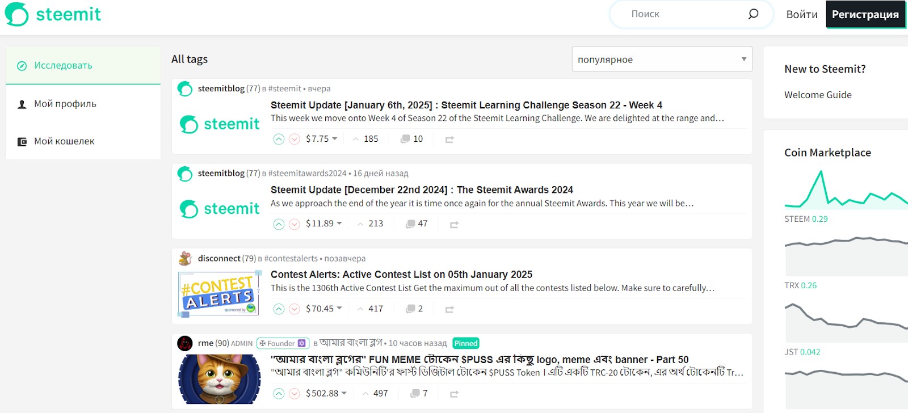Viewport: 908px width, 413px height.
Task: Open Мой профиль in the sidebar
Action: click(x=83, y=104)
